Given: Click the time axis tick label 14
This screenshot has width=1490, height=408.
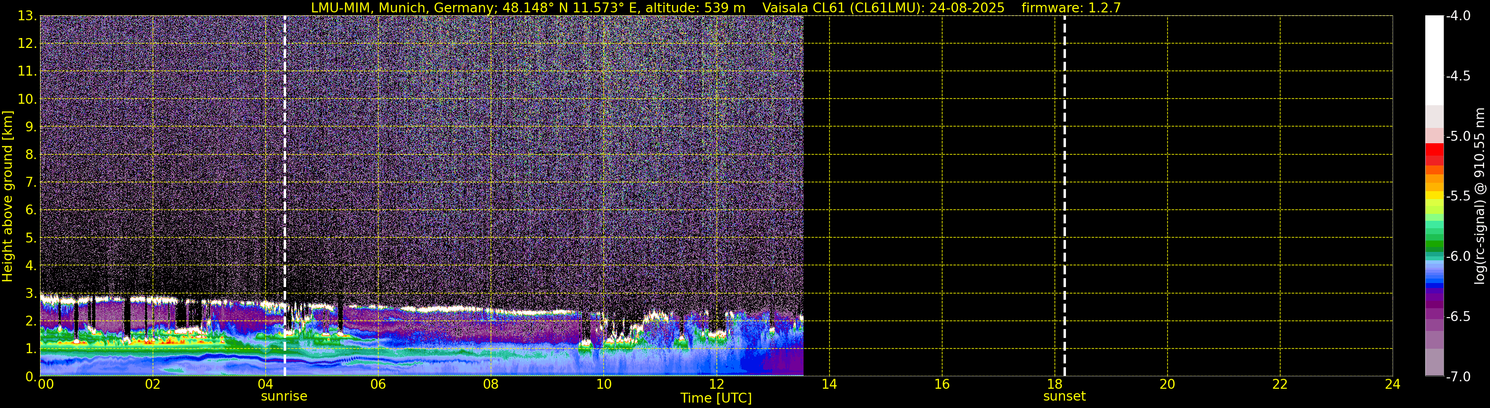Looking at the screenshot, I should coord(829,384).
